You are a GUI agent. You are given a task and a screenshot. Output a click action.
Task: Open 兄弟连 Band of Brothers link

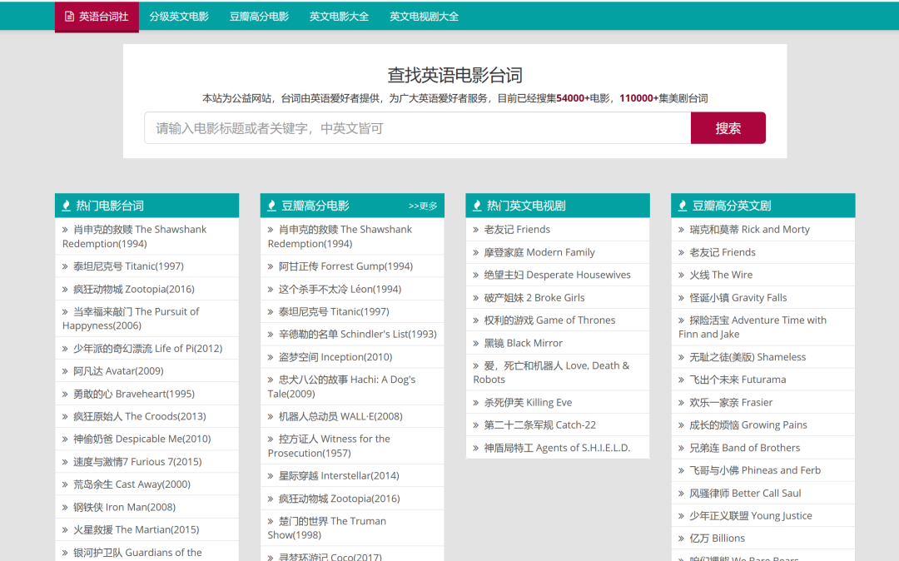coord(744,448)
